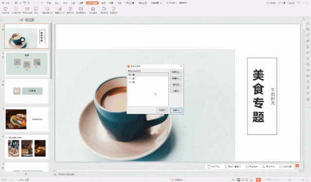Viewport: 311px width, 182px height.
Task: Open the Transitions ribbon tab
Action: point(73,3)
